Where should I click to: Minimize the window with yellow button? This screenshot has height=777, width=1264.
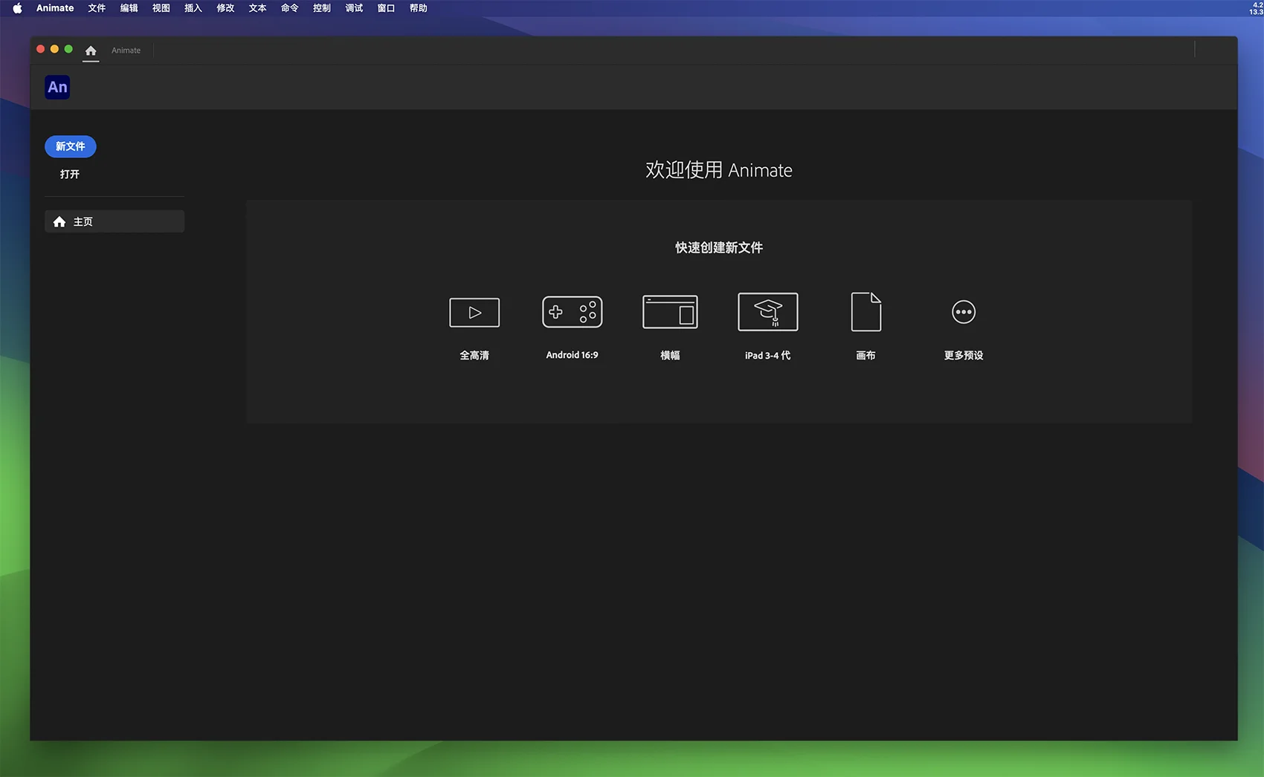point(54,50)
